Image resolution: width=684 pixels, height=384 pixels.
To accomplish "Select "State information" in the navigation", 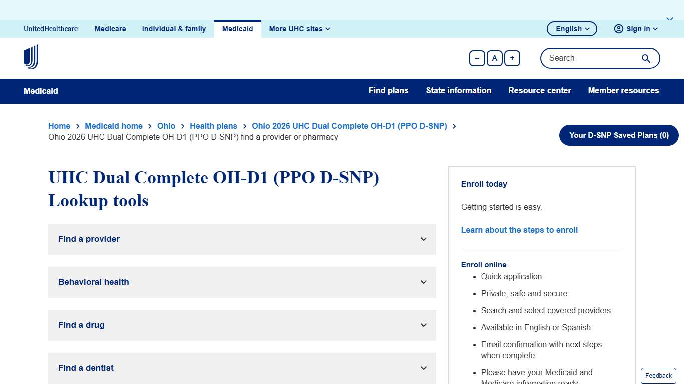I will coord(458,91).
